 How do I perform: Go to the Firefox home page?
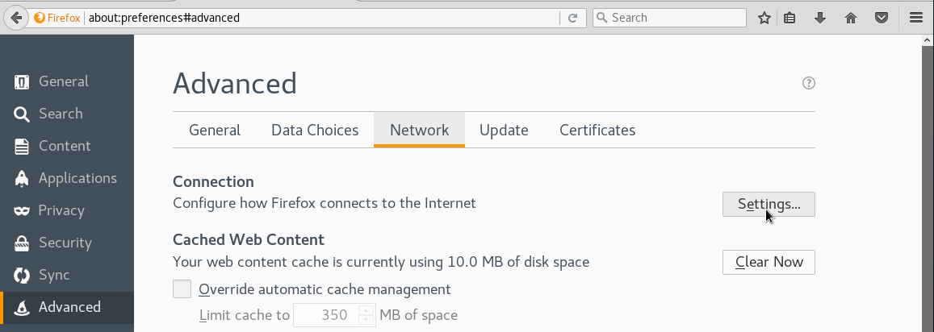pos(850,18)
